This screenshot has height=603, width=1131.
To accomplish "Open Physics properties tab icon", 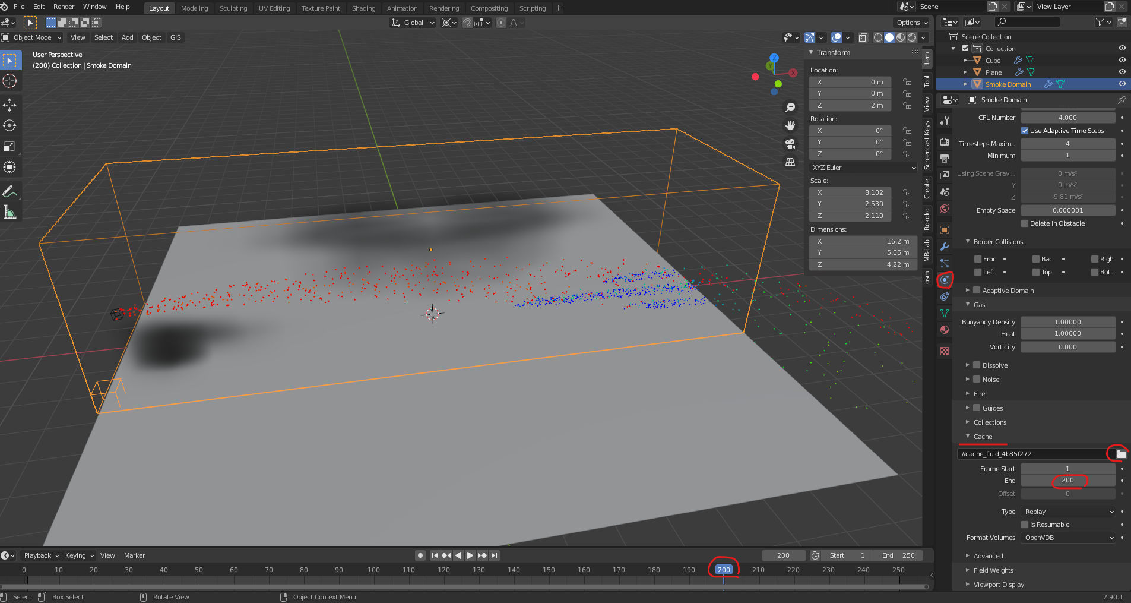I will click(x=945, y=280).
